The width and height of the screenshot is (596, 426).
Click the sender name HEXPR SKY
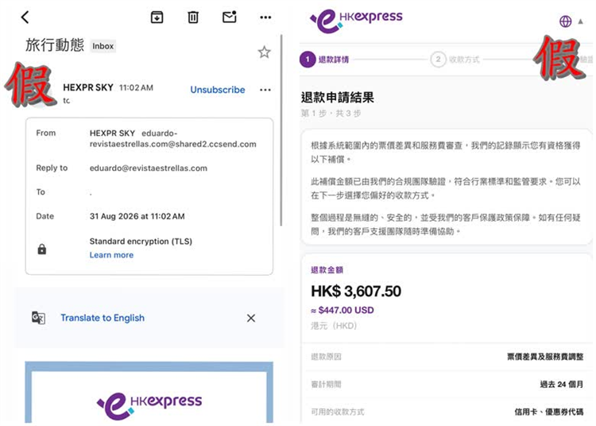pos(88,87)
